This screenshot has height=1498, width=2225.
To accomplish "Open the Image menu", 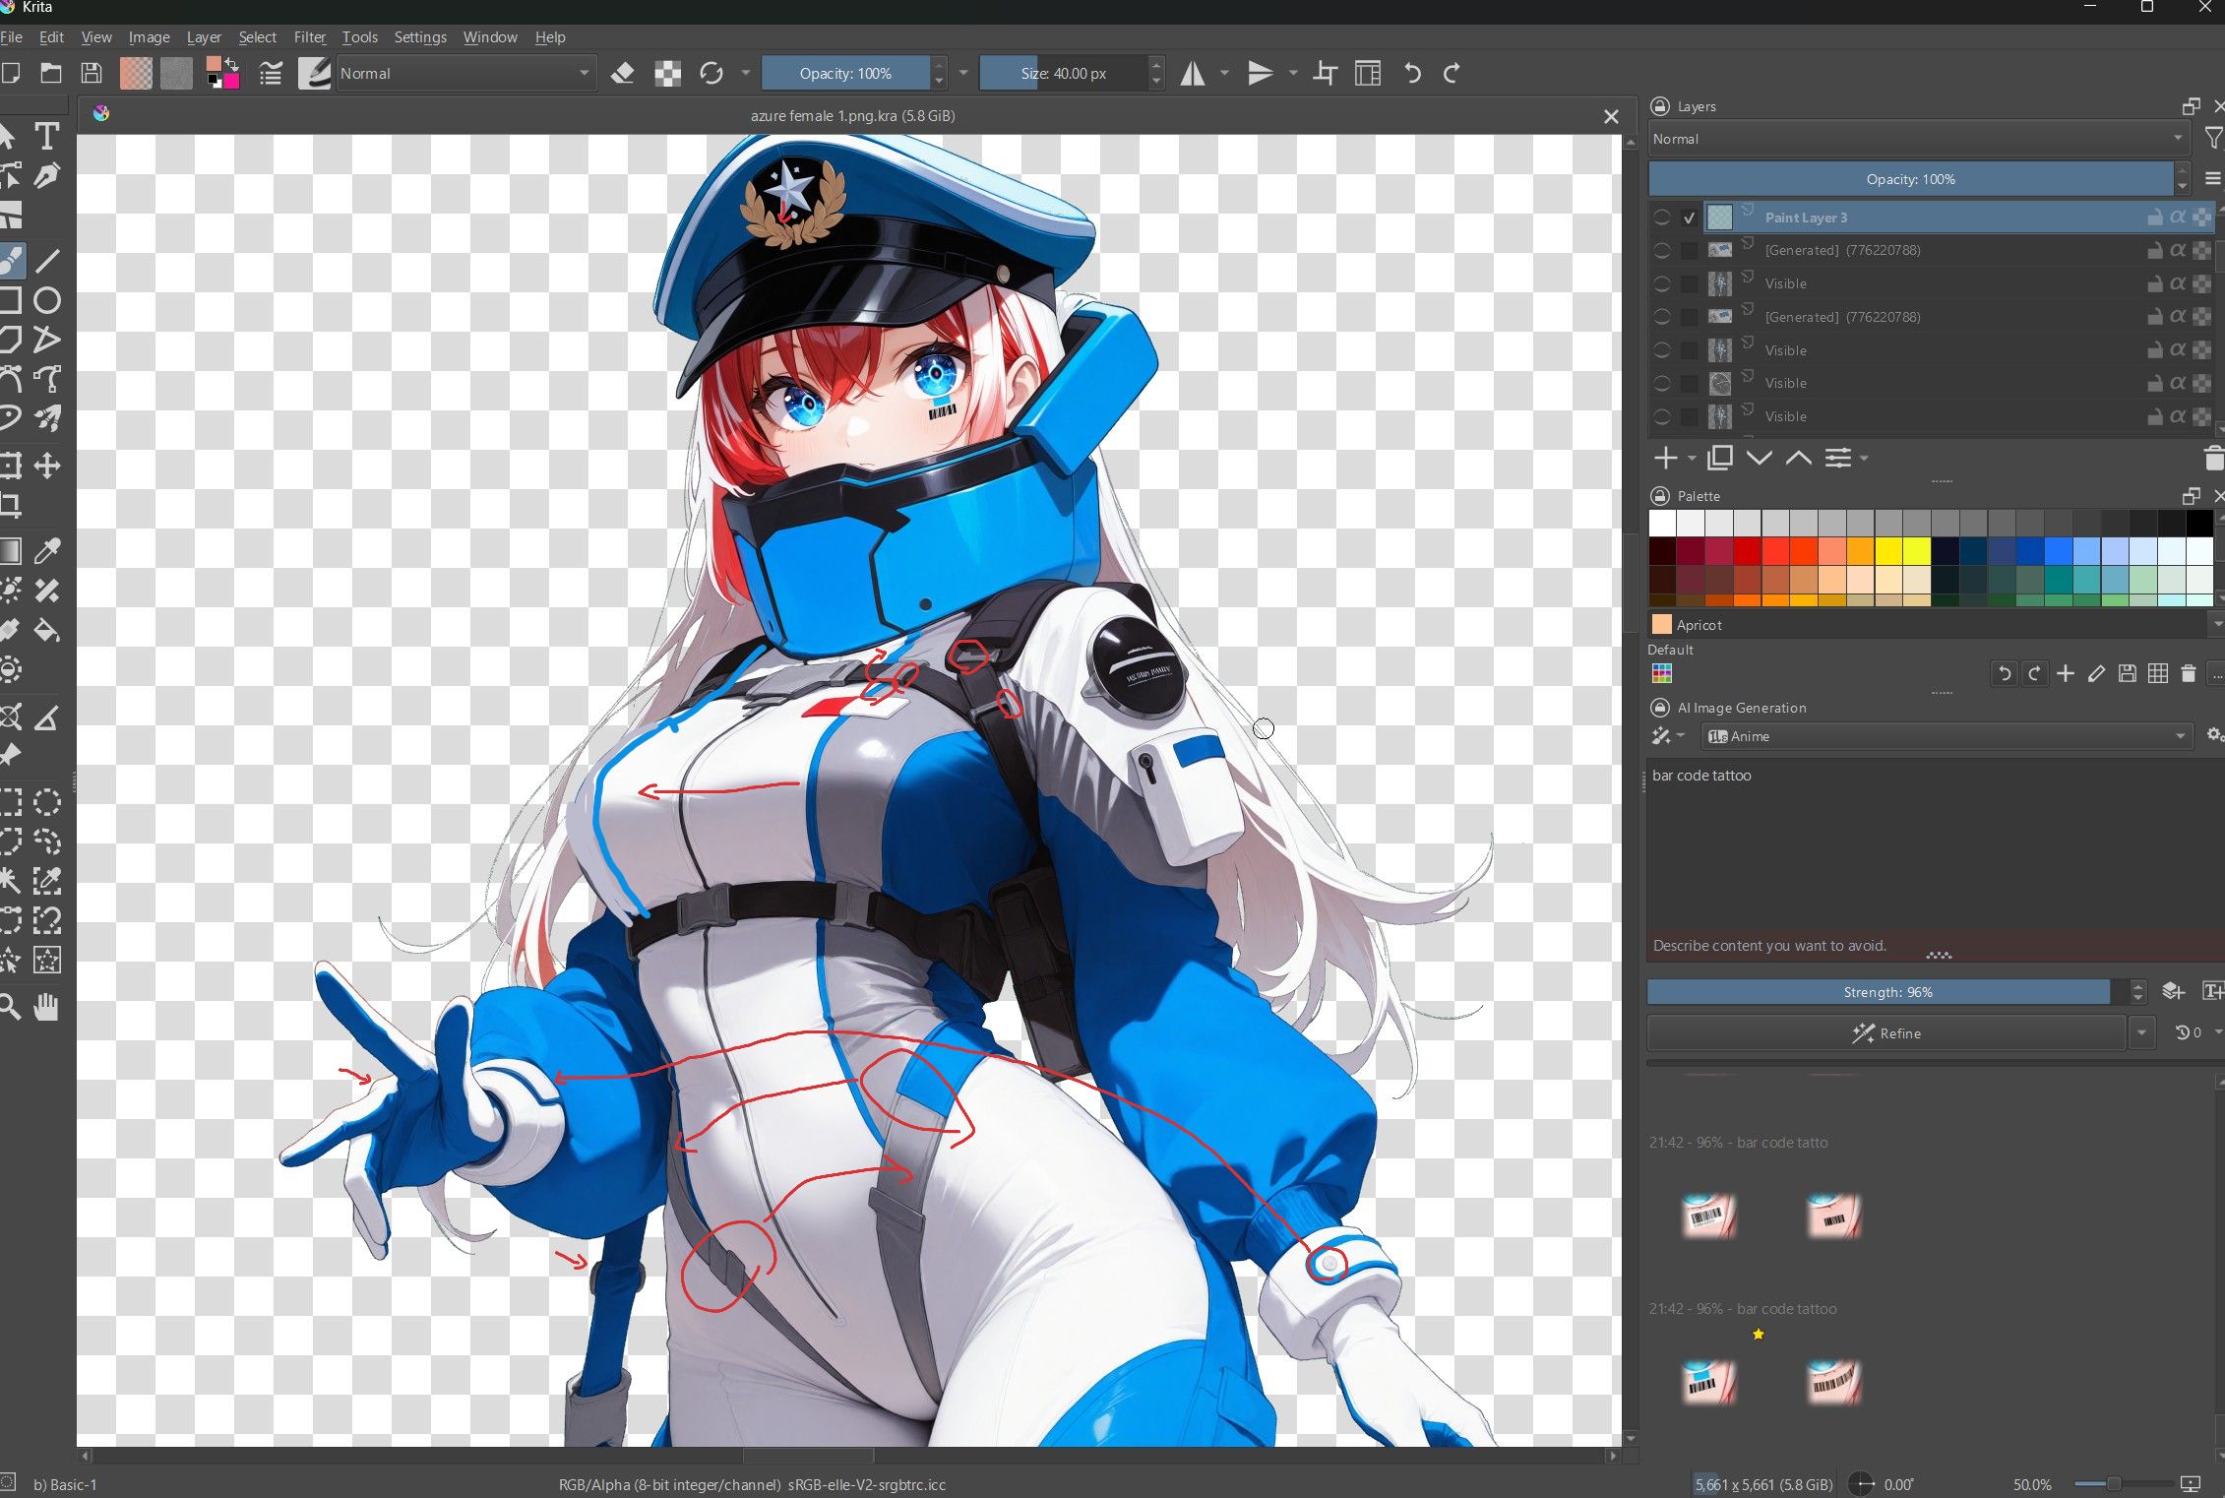I will 149,37.
